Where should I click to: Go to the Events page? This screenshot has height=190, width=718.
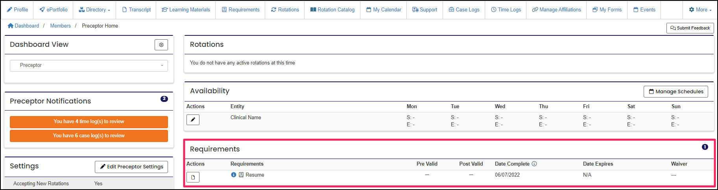pyautogui.click(x=644, y=9)
